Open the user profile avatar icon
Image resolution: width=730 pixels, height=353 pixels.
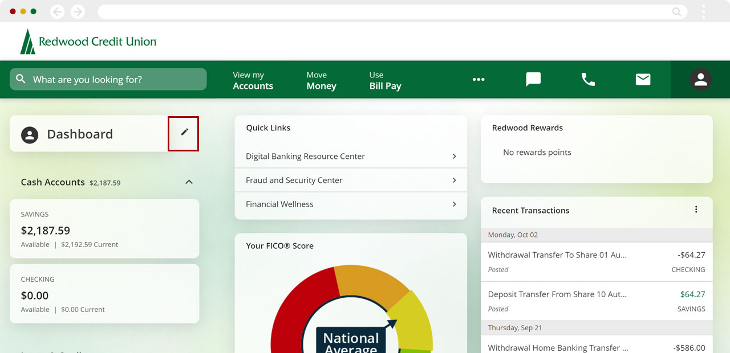[x=700, y=79]
